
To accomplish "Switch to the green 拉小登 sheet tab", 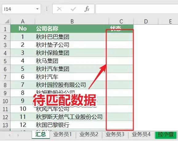I will (x=166, y=135).
